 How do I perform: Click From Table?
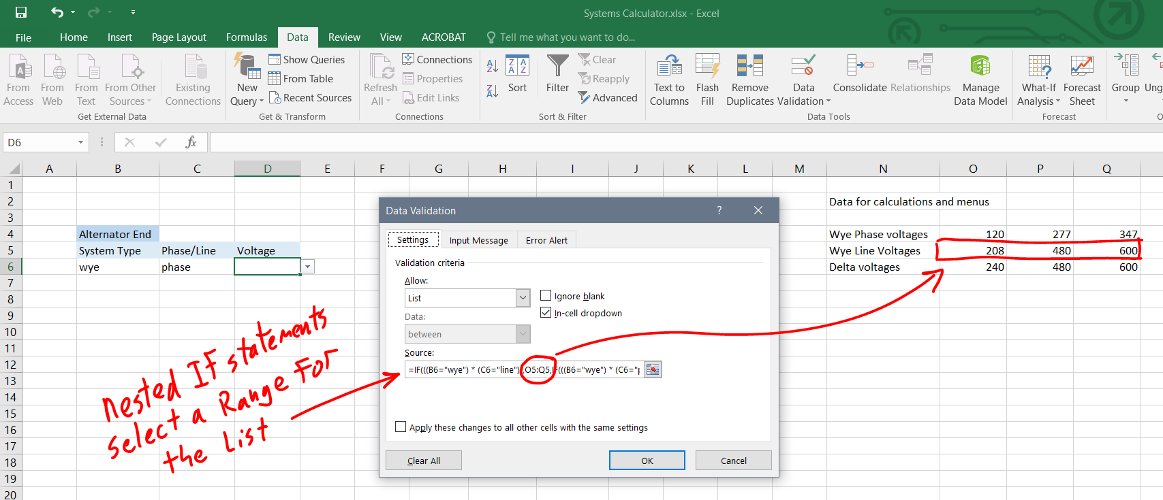[301, 79]
